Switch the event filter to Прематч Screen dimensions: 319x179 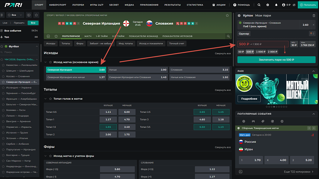(x=20, y=23)
